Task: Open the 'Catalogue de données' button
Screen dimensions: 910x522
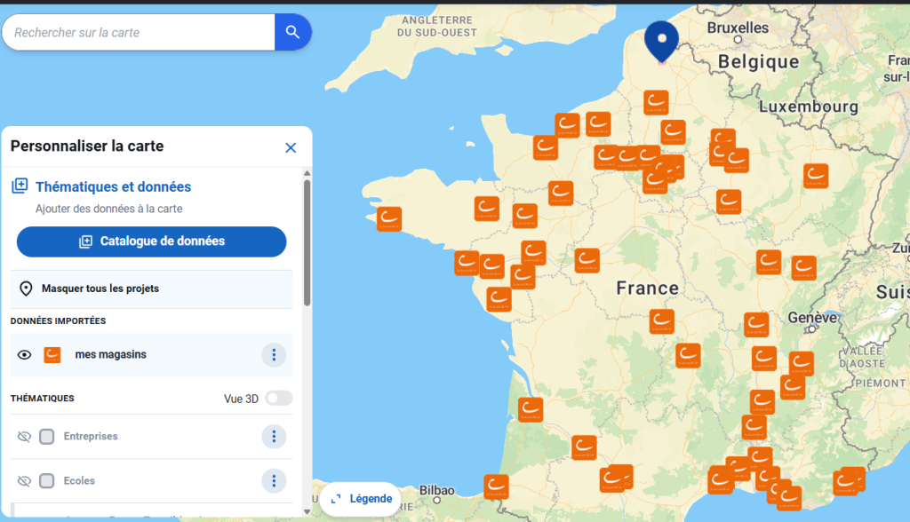Action: 151,241
